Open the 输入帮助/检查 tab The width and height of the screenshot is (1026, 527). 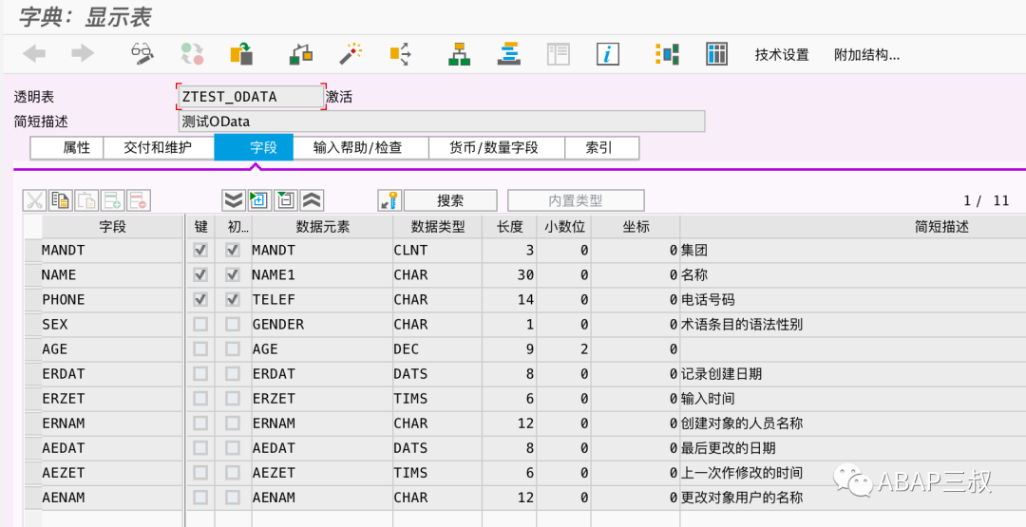pyautogui.click(x=361, y=148)
